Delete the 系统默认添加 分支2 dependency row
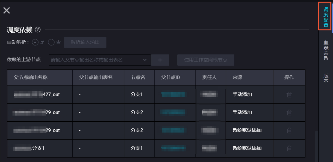333x162 pixels. 289,130
